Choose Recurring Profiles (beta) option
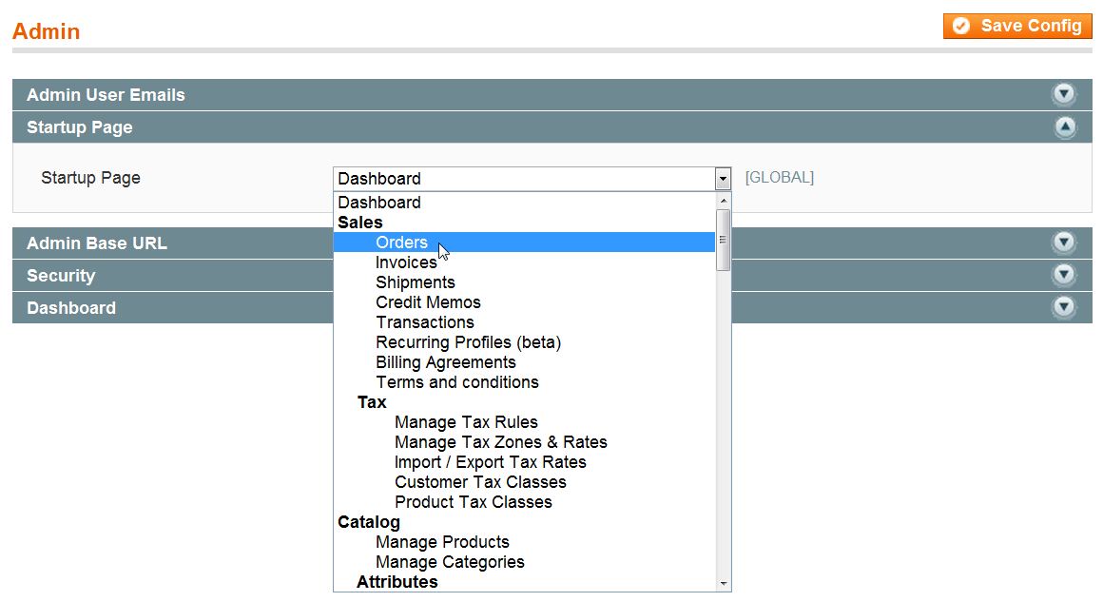Viewport: 1103px width, 602px height. click(468, 342)
